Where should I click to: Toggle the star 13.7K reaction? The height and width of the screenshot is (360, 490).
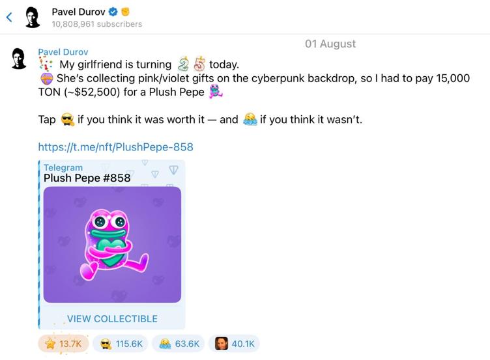[x=63, y=343]
